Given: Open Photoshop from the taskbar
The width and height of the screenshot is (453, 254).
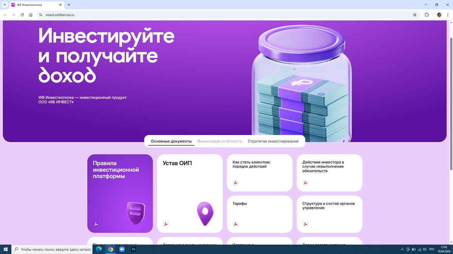Looking at the screenshot, I should 133,249.
